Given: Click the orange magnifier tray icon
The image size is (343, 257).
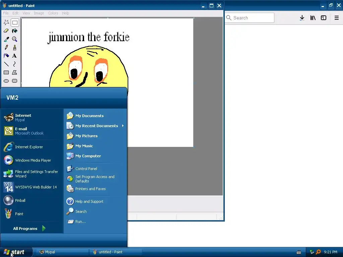Looking at the screenshot, I should [318, 252].
